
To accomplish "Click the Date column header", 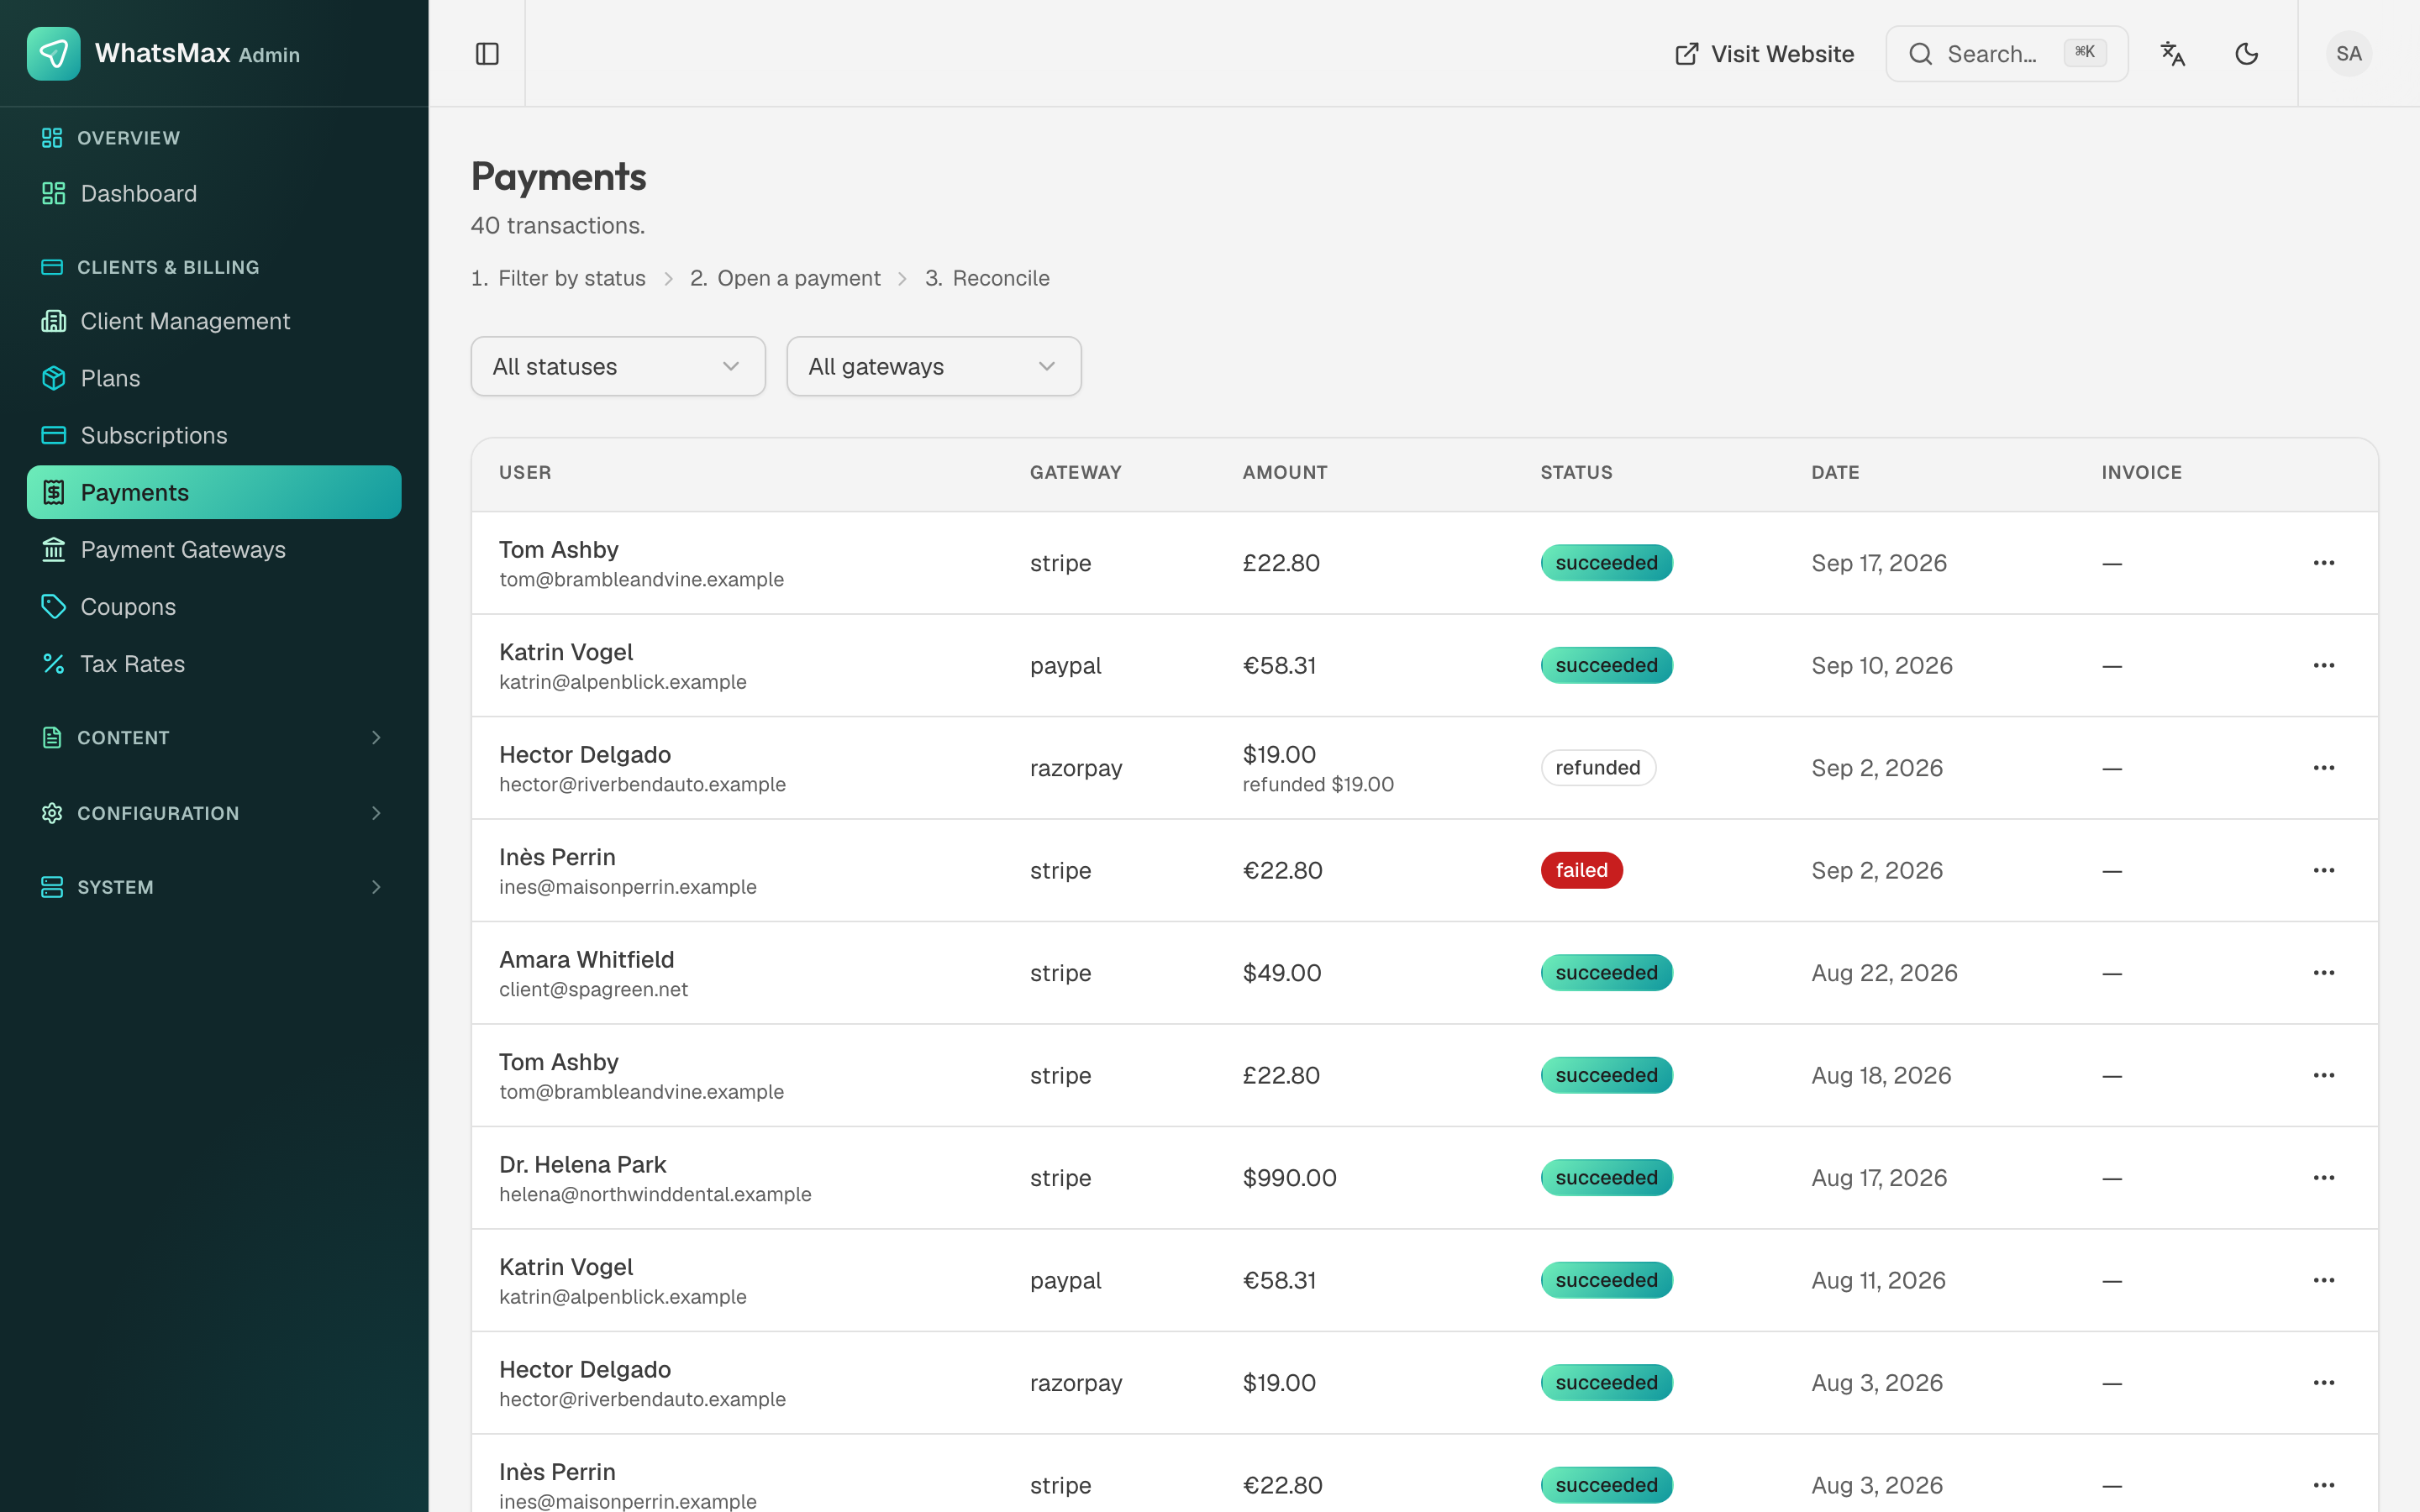I will (1835, 473).
